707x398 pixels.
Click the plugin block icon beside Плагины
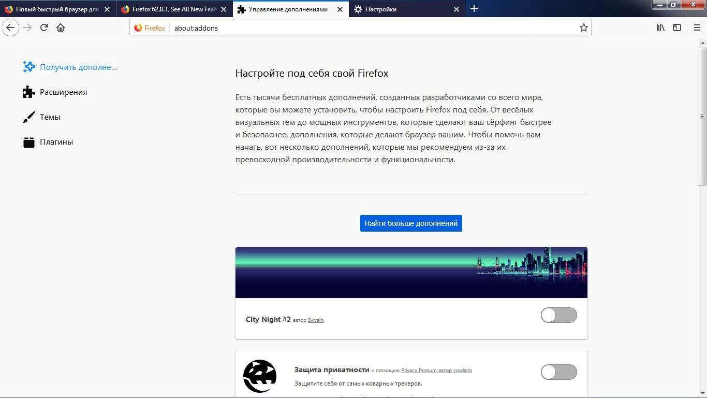pyautogui.click(x=28, y=142)
